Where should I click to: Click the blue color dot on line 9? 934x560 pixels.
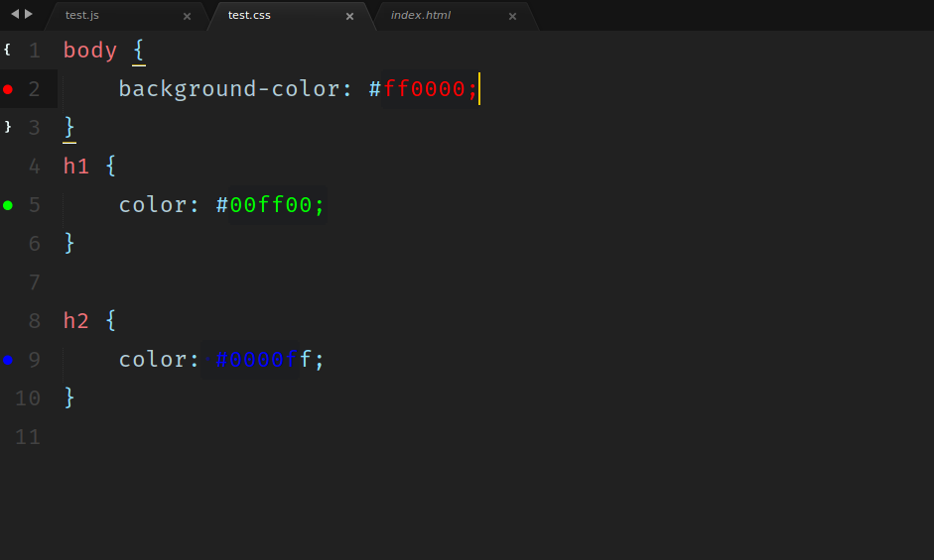pos(8,360)
